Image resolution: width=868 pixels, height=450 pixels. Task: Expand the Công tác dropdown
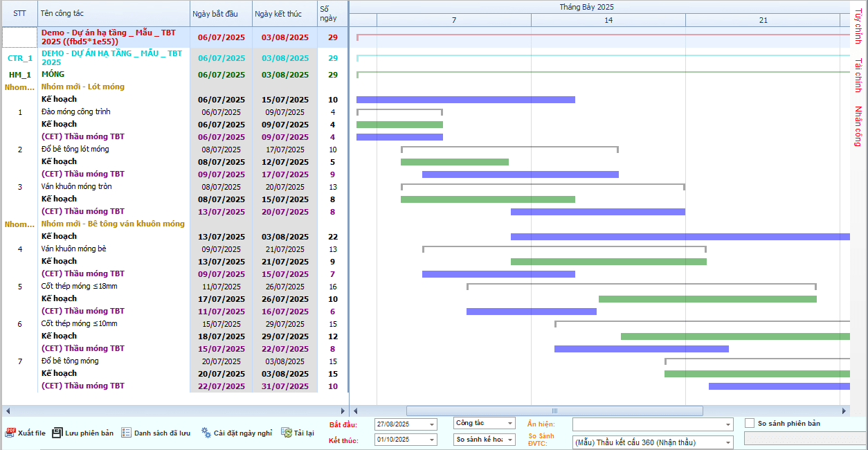(x=510, y=424)
